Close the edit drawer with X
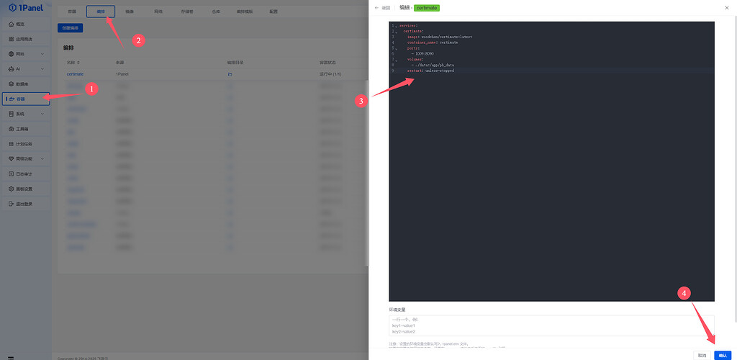Viewport: 737px width, 360px height. pos(726,7)
